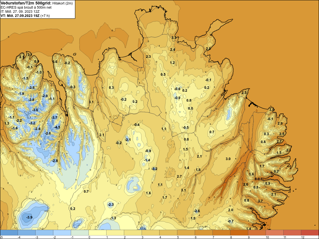Click the -1.9 temperature value
Image resolution: width=319 pixels, height=239 pixels.
point(21,94)
